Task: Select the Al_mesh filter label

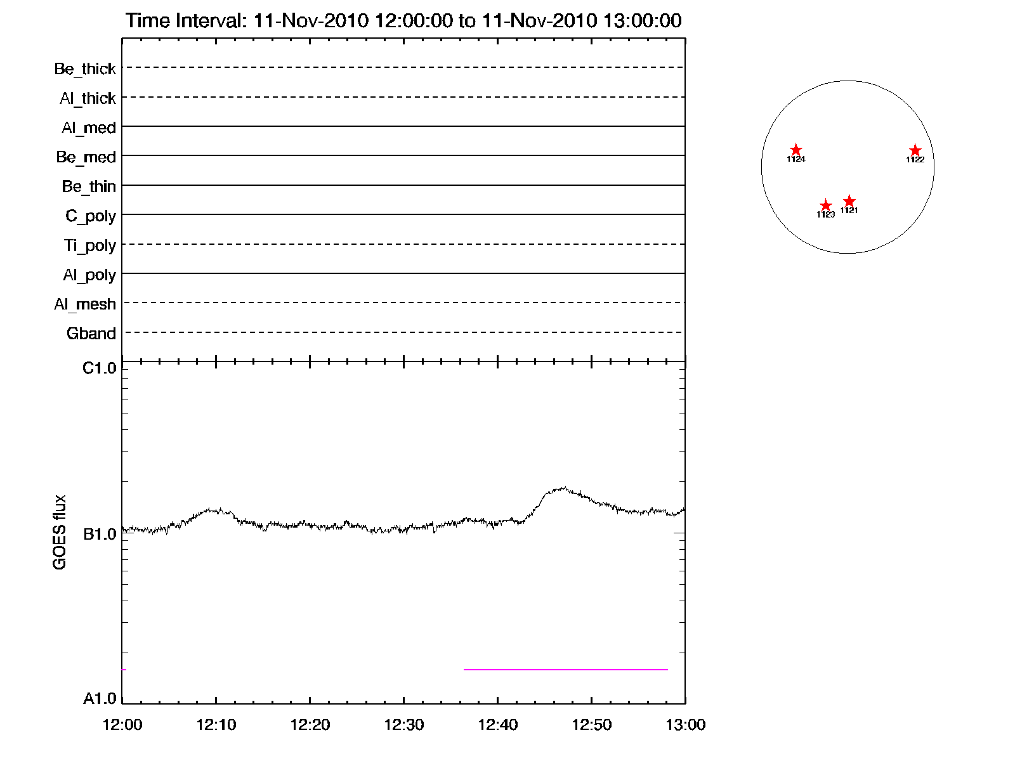Action: coord(85,304)
